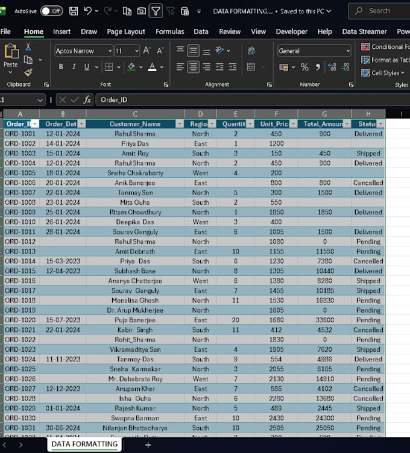Click the Cut scissors icon
This screenshot has height=453, width=410.
(28, 47)
